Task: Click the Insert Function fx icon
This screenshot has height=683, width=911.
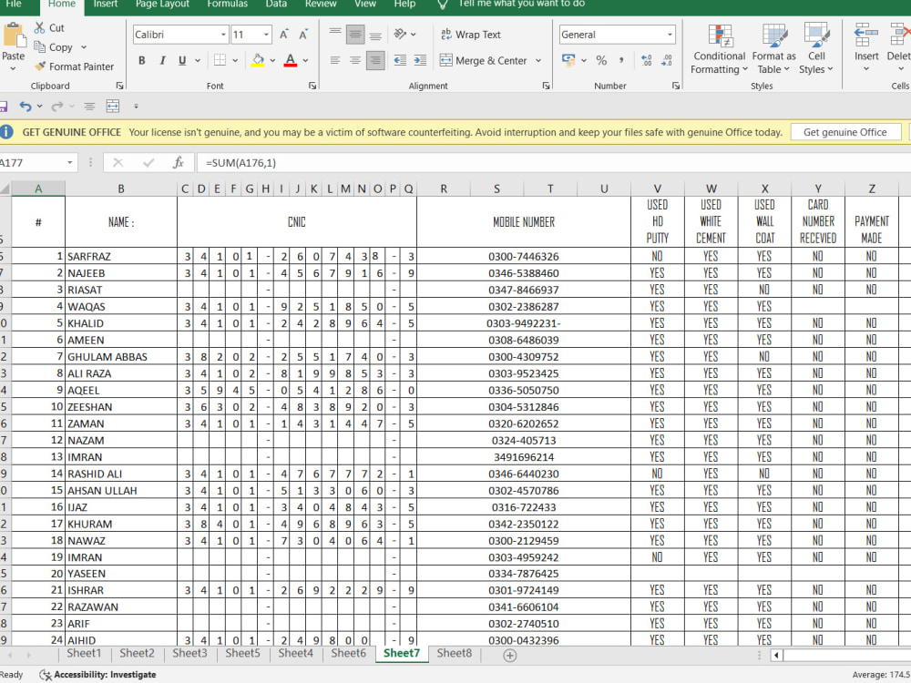Action: pos(179,163)
